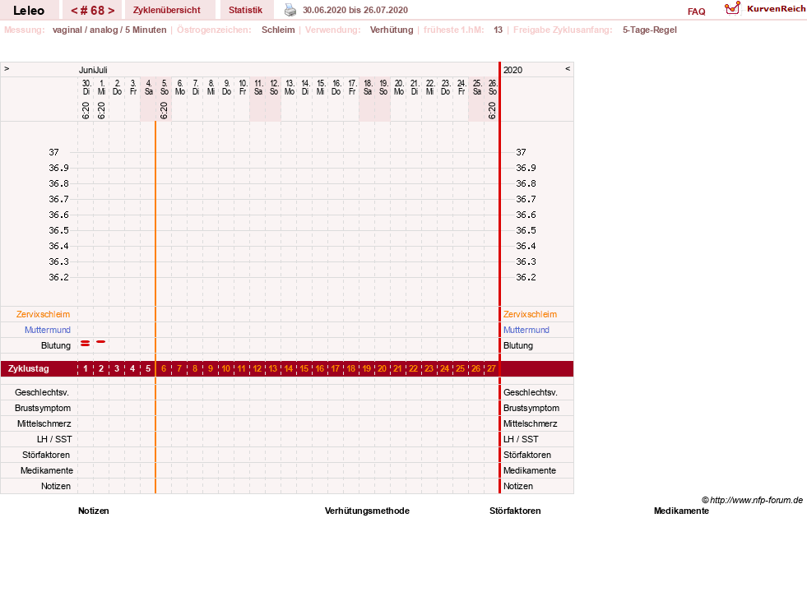Click the double bleeding mark on cycle day 1
This screenshot has width=807, height=592.
(86, 343)
